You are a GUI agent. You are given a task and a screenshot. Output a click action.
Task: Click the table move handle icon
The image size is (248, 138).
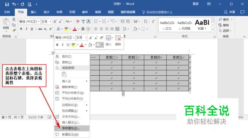pyautogui.click(x=53, y=53)
